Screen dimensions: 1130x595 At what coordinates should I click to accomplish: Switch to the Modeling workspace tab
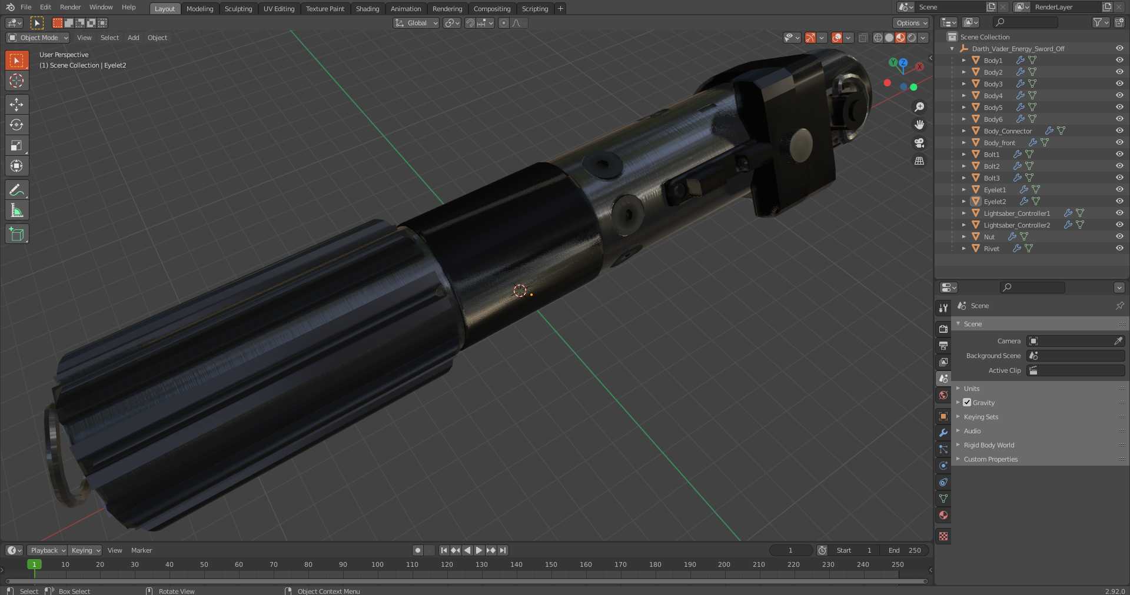tap(200, 9)
